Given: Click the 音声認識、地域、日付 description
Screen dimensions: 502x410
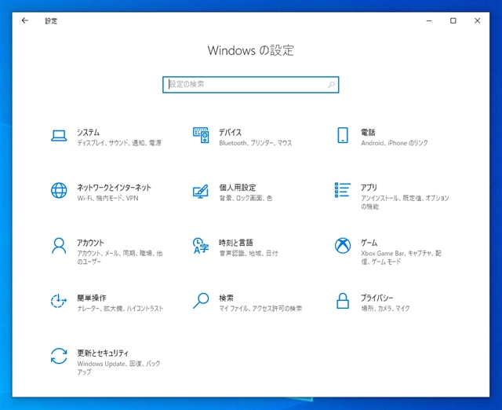Looking at the screenshot, I should click(249, 253).
